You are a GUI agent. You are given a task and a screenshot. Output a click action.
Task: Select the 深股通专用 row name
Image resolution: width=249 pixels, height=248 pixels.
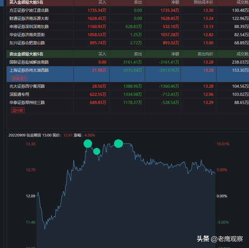click(19, 94)
